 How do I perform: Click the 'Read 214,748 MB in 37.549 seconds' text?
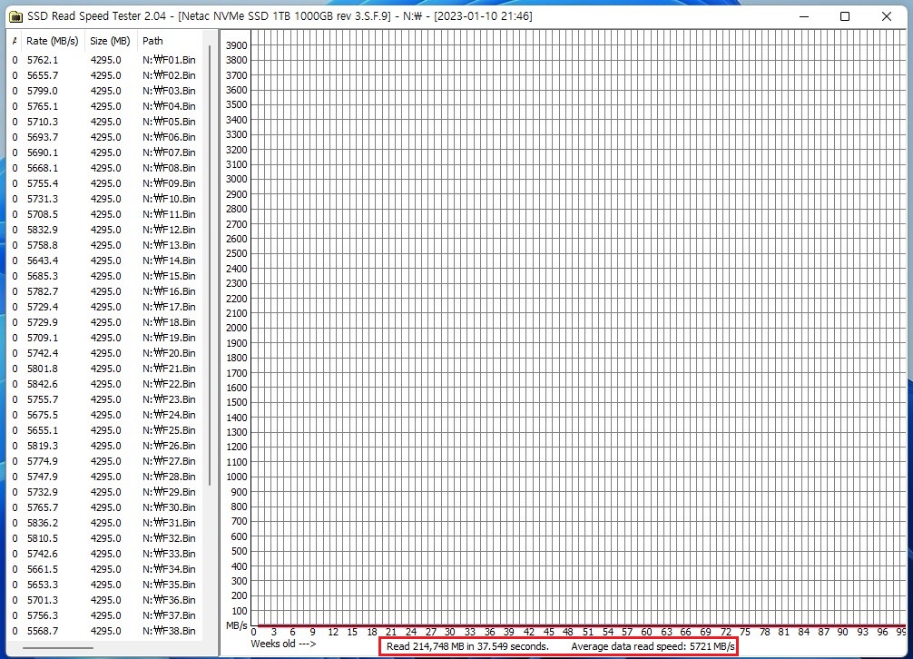(x=467, y=646)
